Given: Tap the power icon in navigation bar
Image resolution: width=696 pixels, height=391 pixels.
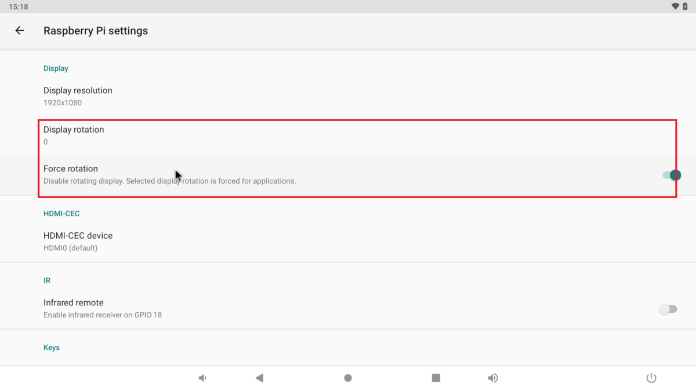Looking at the screenshot, I should coord(651,378).
